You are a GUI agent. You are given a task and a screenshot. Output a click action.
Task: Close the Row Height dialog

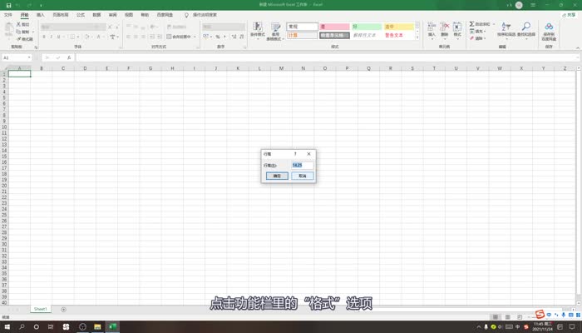[308, 154]
